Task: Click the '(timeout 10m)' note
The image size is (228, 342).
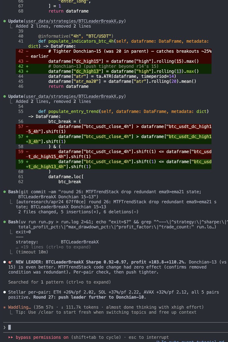Action: pyautogui.click(x=32, y=252)
